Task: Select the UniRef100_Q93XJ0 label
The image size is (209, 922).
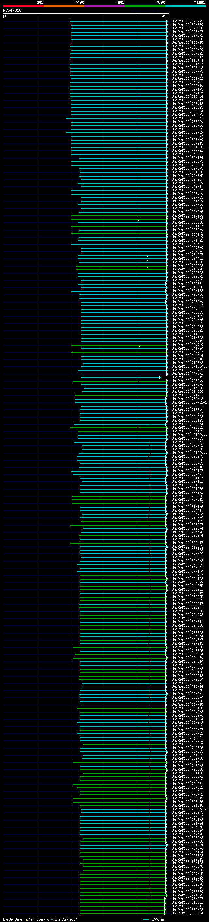Action: point(187,460)
